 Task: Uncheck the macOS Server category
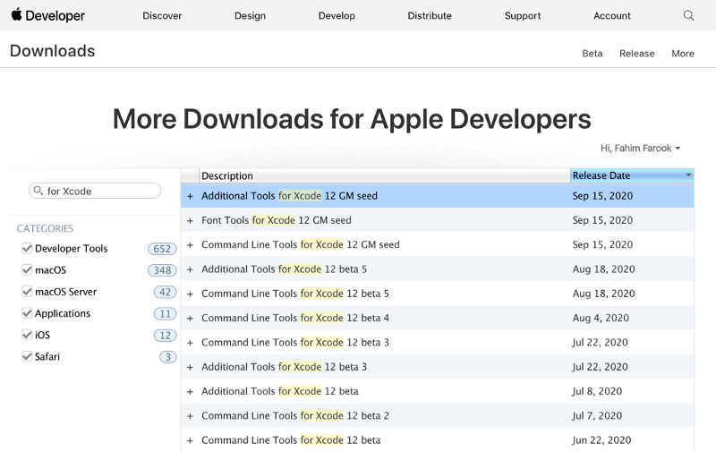tap(27, 291)
